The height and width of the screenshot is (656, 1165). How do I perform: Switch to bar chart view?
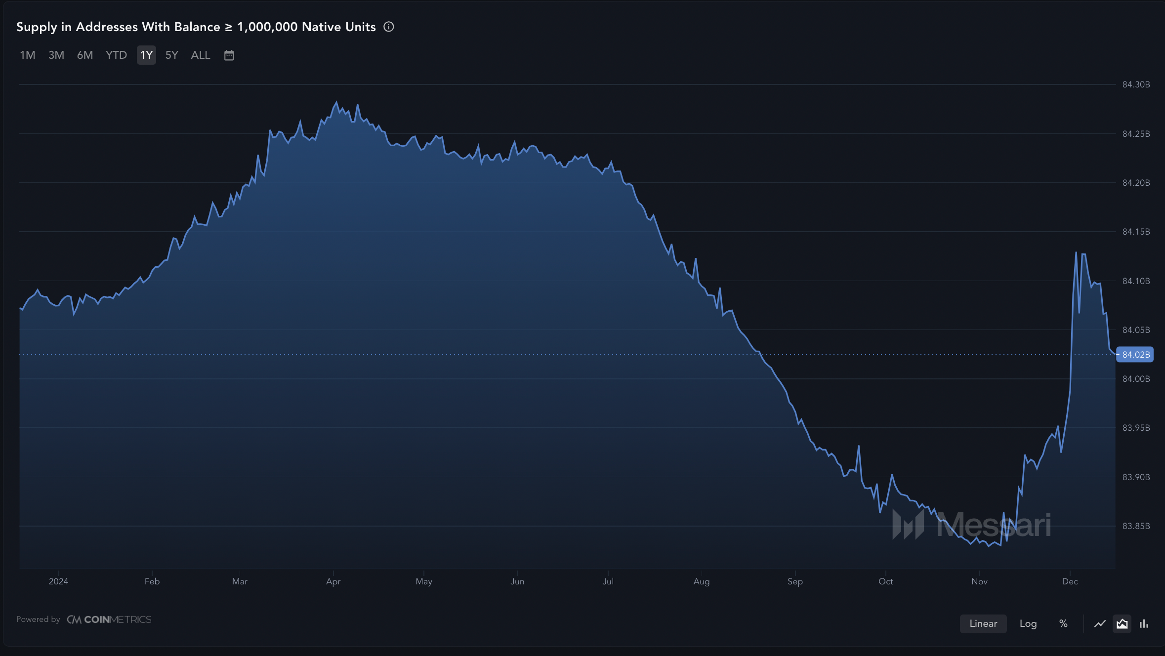(1144, 624)
